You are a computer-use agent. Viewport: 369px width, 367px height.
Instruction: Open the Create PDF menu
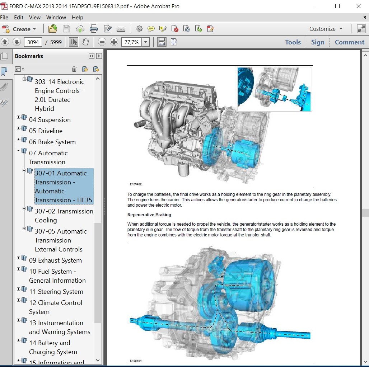tap(19, 29)
